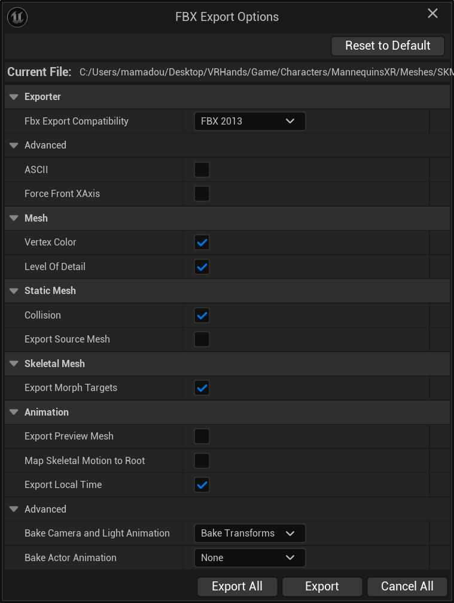Click the Unreal Engine logo icon

[17, 17]
